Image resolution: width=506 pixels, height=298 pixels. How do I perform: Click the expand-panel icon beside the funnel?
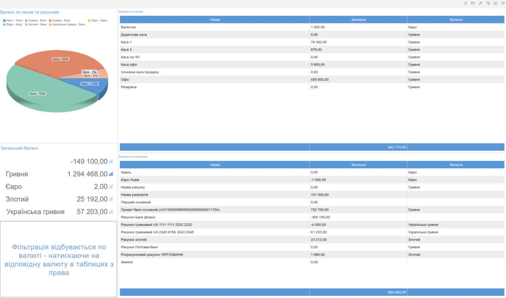495,3
